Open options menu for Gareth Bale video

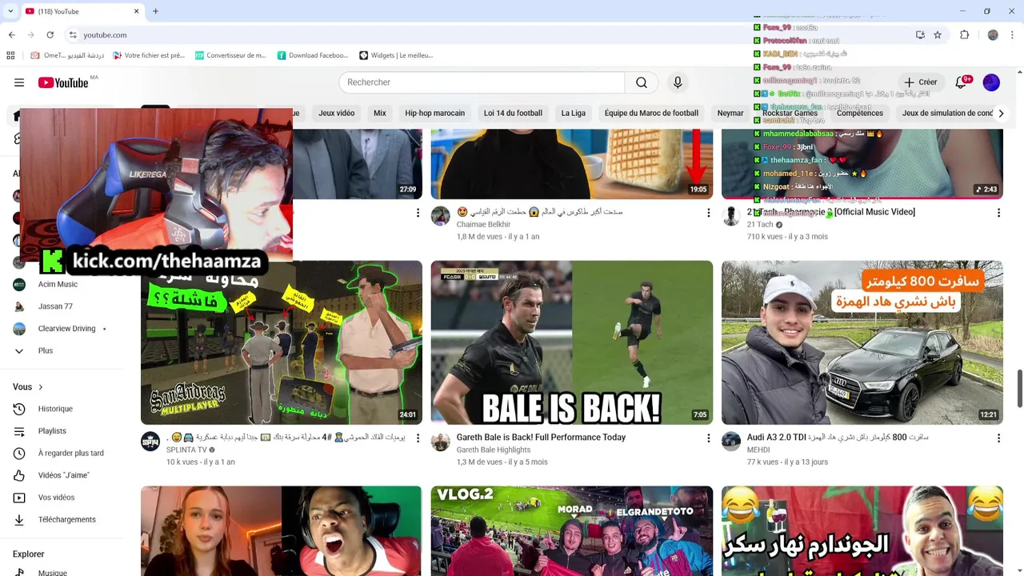click(708, 438)
